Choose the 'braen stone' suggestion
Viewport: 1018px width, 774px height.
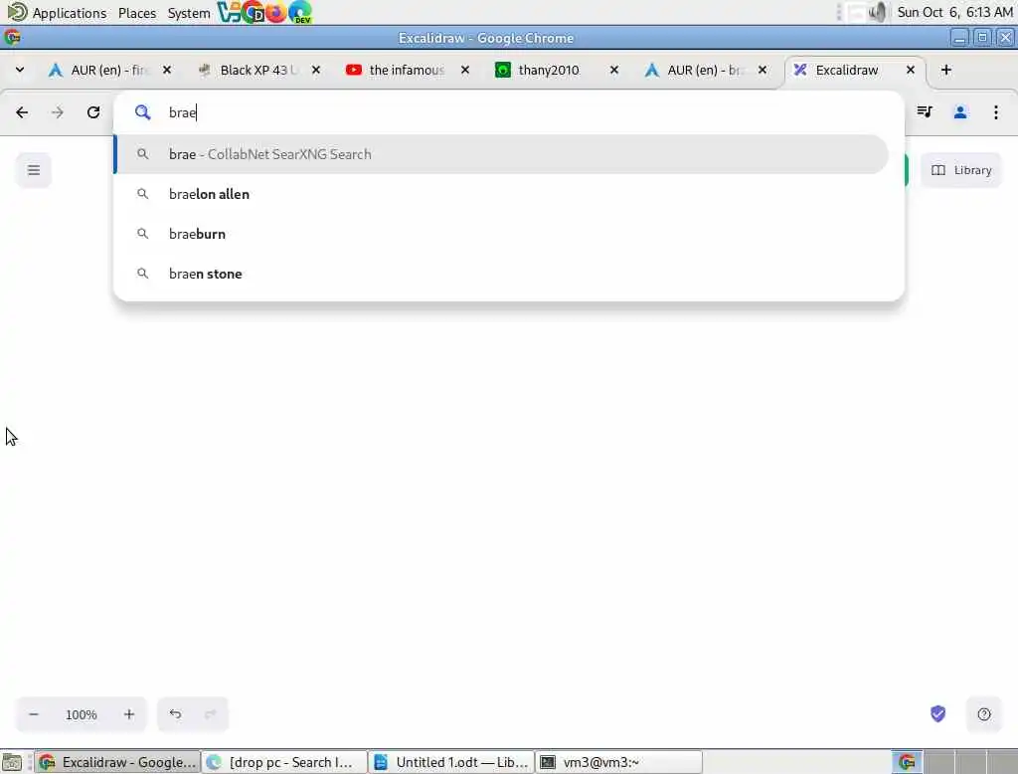click(x=502, y=274)
